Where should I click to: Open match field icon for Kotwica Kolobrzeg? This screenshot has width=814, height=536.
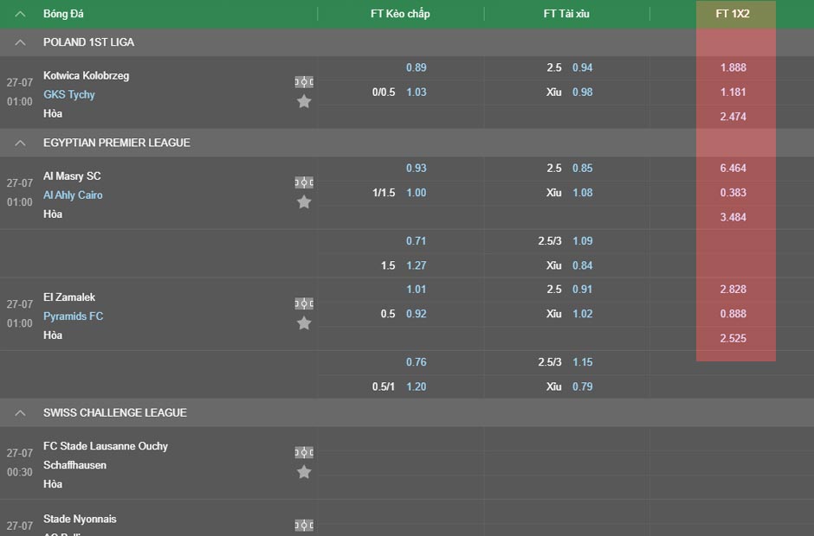304,82
